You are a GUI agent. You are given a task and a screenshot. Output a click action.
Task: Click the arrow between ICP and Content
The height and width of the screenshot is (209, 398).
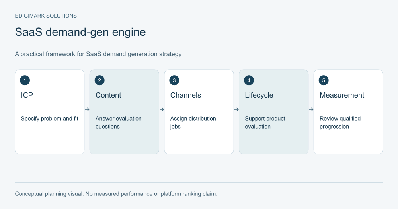[87, 109]
